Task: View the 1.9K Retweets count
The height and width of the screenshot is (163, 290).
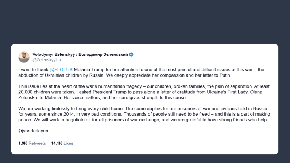Action: (x=32, y=143)
